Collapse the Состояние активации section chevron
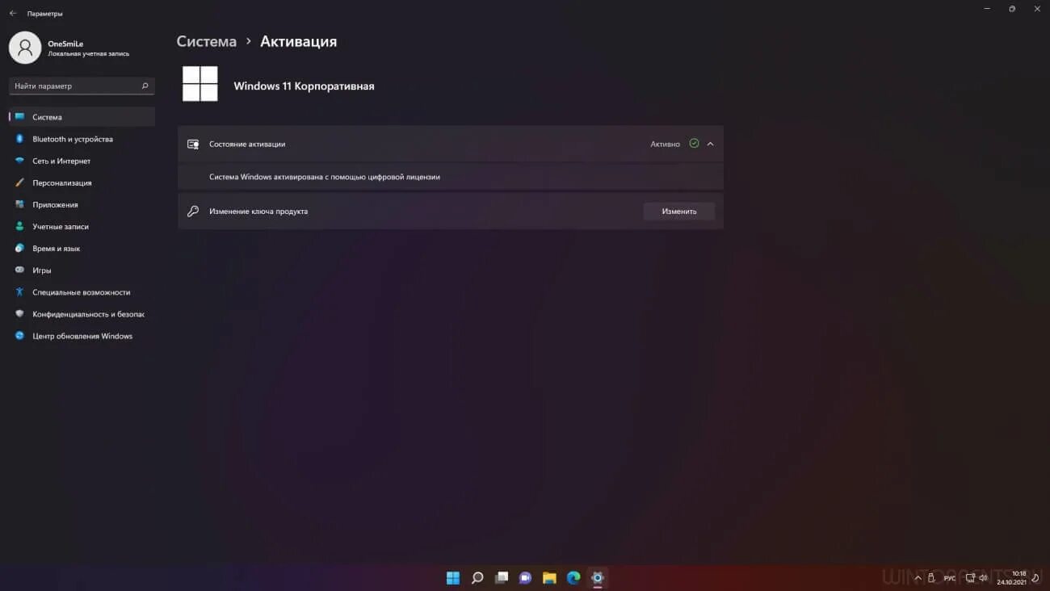 711,144
